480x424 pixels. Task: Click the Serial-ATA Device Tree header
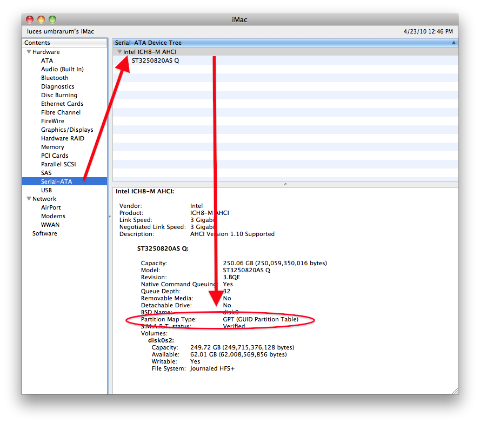(285, 43)
